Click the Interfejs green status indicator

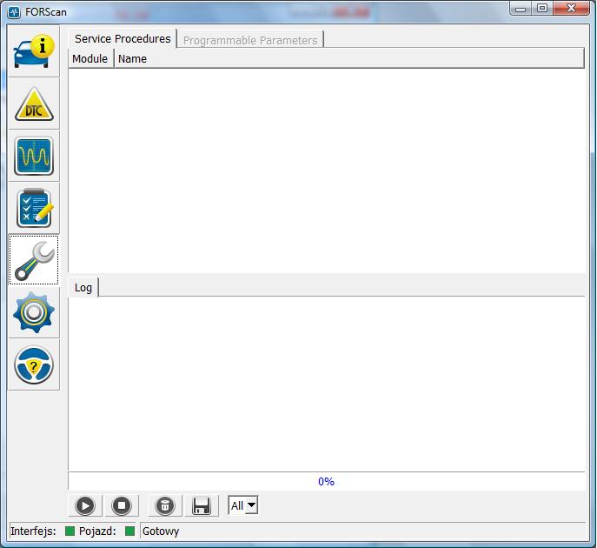click(x=70, y=531)
